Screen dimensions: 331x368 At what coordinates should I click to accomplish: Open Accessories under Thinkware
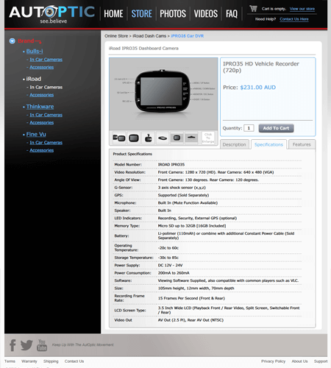(42, 123)
